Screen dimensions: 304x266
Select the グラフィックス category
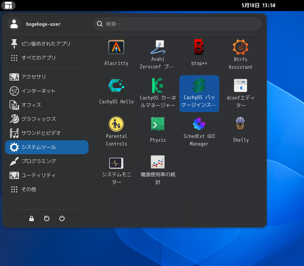coord(46,119)
